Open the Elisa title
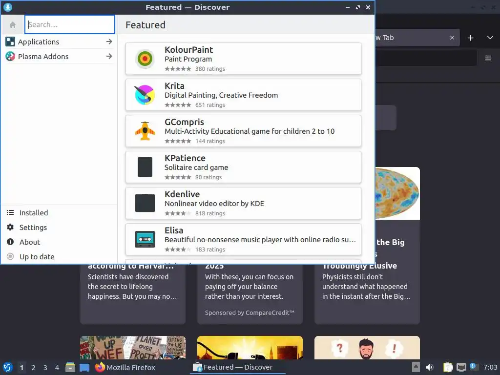 pyautogui.click(x=174, y=230)
